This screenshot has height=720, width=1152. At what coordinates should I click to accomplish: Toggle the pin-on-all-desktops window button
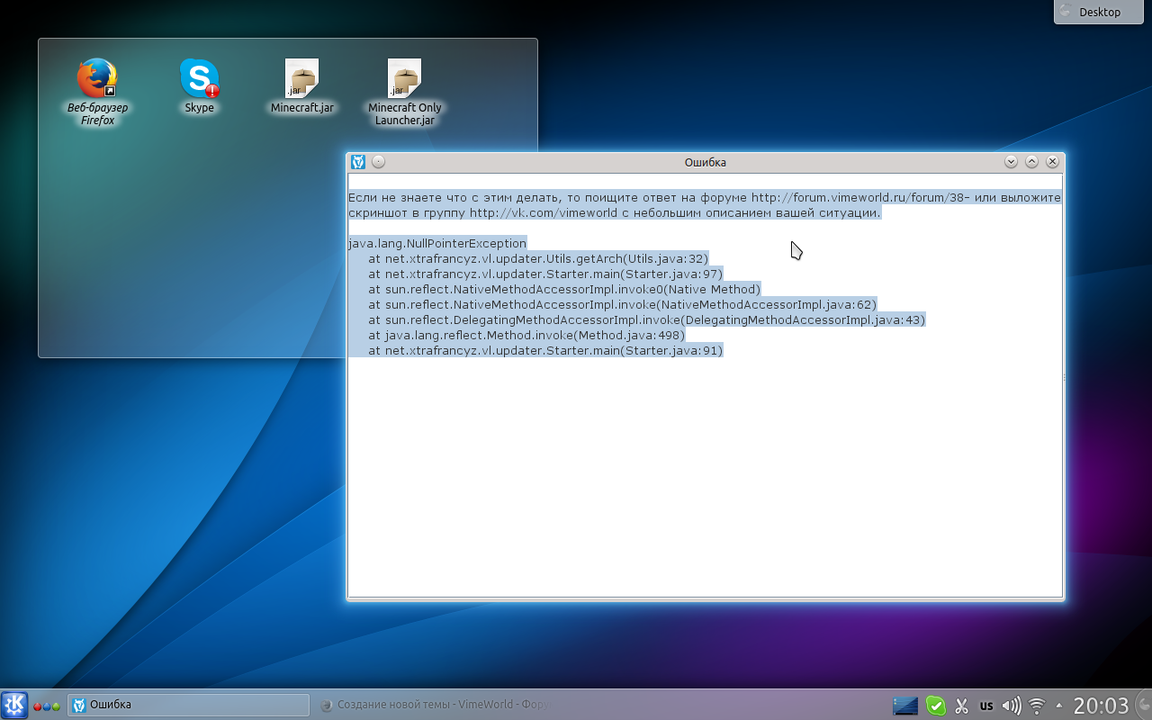(379, 162)
